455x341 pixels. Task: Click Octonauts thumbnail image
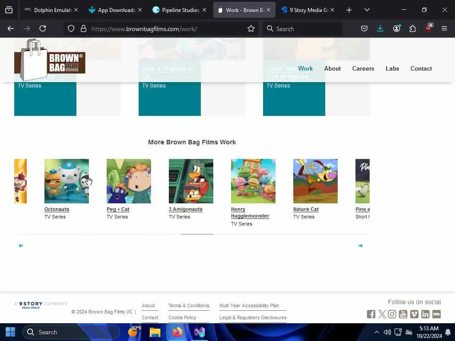(67, 181)
